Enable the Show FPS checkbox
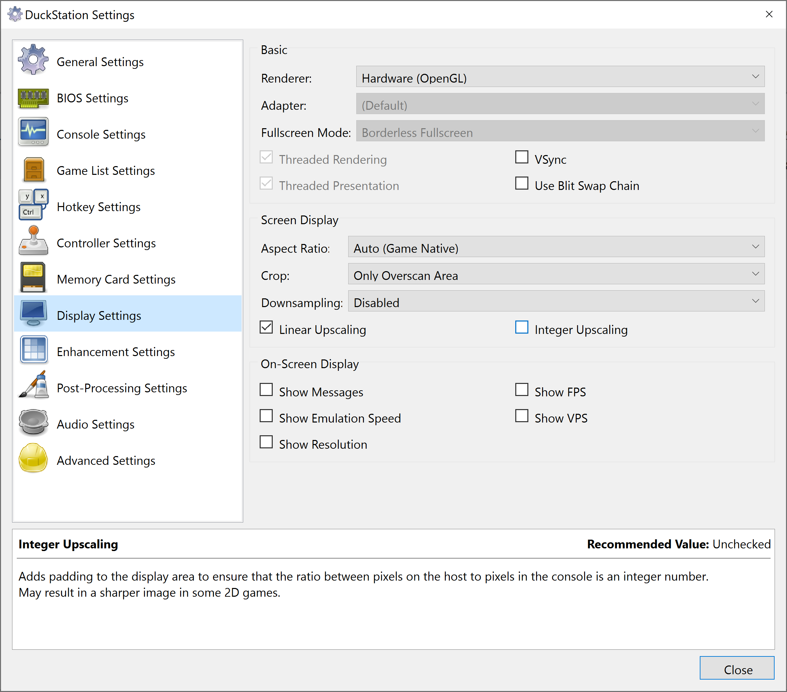787x692 pixels. click(522, 390)
